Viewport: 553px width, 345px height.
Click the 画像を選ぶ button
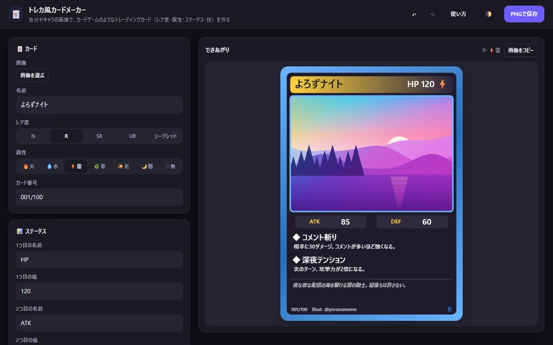[x=32, y=75]
